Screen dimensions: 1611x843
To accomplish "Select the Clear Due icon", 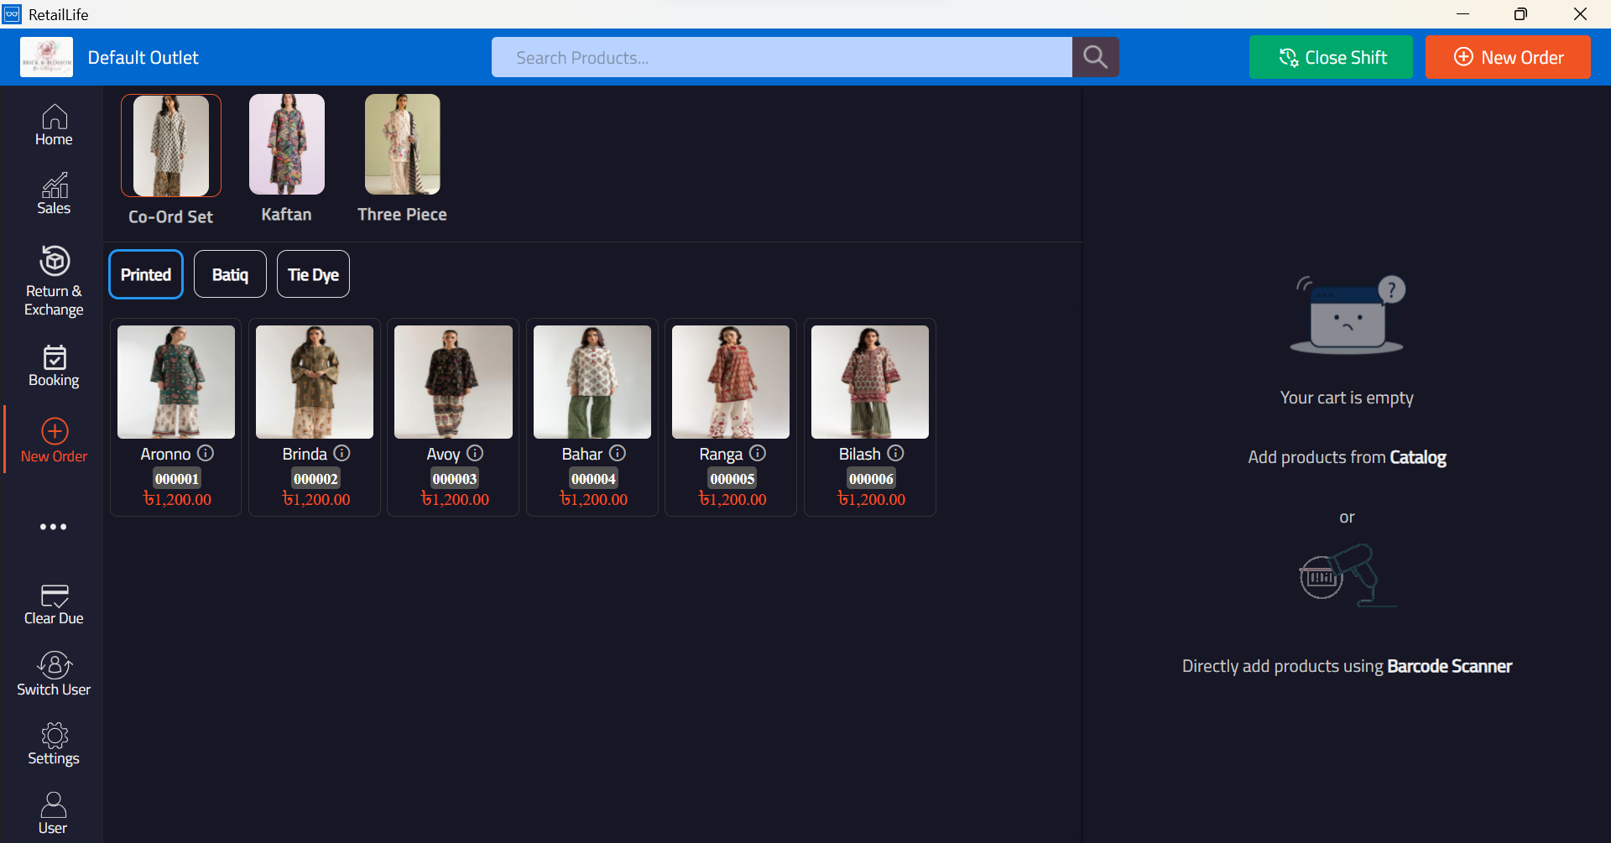I will (55, 596).
